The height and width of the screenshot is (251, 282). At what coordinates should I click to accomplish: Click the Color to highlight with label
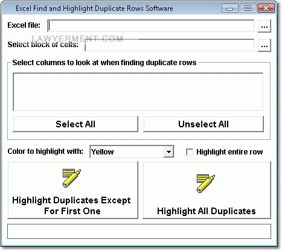pos(45,151)
